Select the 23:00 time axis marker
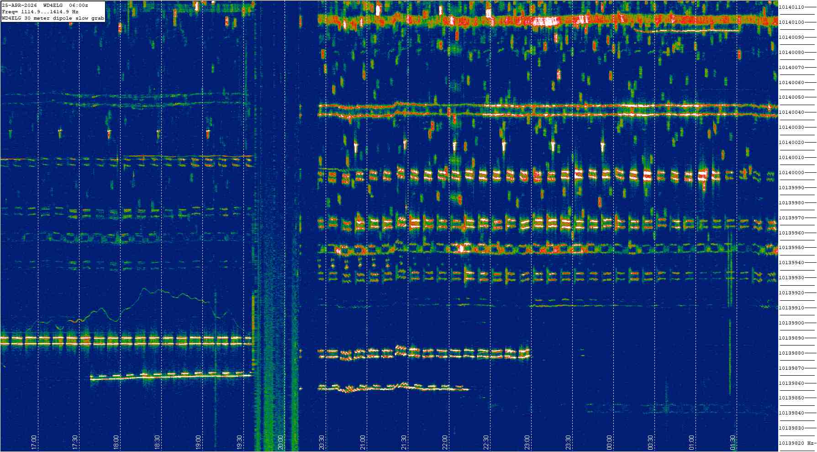Image resolution: width=817 pixels, height=452 pixels. click(x=527, y=442)
